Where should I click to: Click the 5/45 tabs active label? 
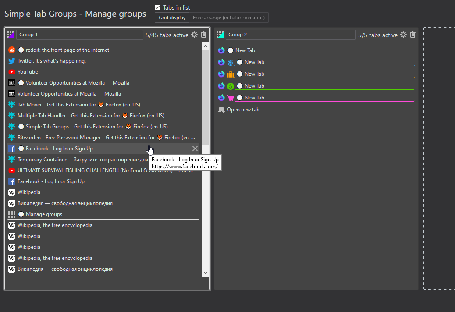click(x=167, y=35)
